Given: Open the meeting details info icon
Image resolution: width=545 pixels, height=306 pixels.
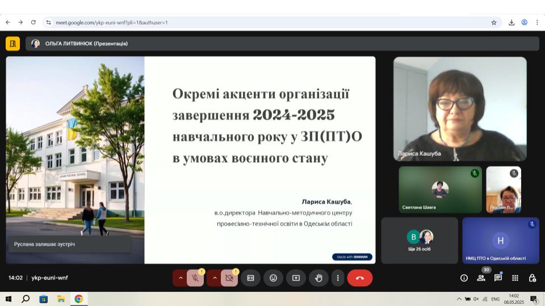Looking at the screenshot, I should tap(464, 278).
